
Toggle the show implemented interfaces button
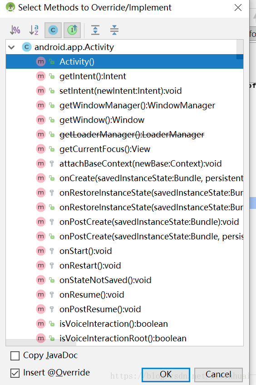point(72,30)
